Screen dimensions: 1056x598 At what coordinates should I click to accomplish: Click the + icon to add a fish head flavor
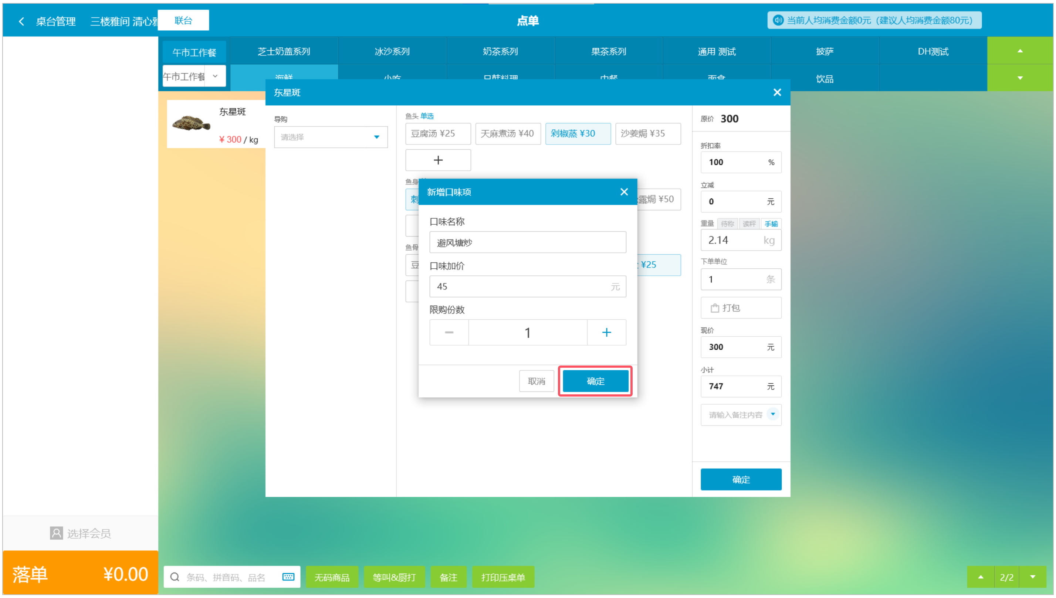click(438, 160)
